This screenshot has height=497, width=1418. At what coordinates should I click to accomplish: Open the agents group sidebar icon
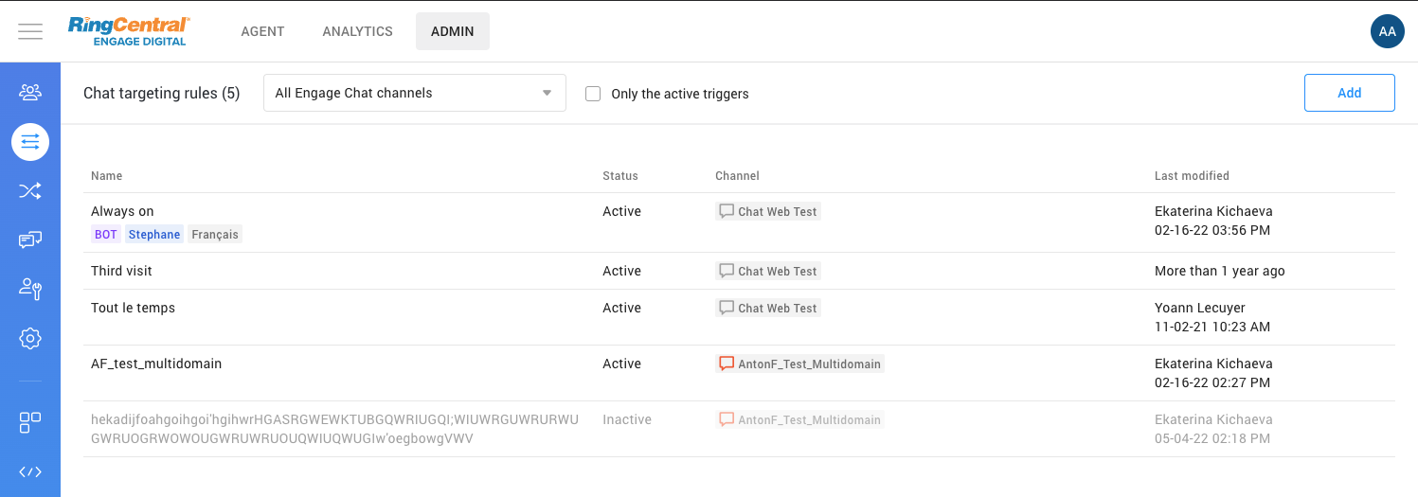point(30,92)
